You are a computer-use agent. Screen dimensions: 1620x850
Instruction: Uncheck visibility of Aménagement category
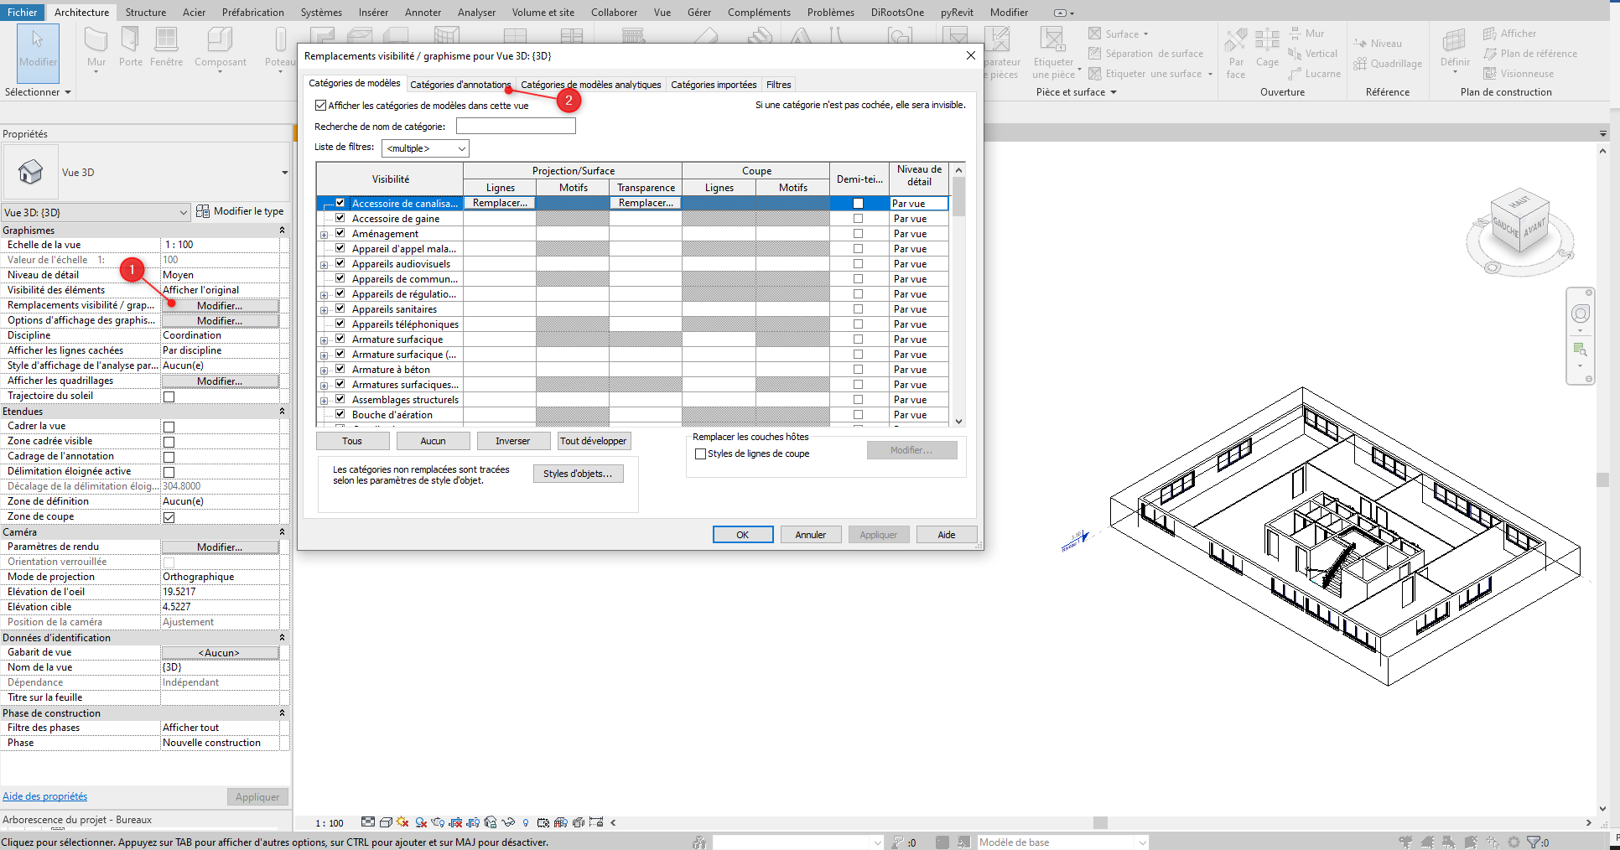point(340,233)
